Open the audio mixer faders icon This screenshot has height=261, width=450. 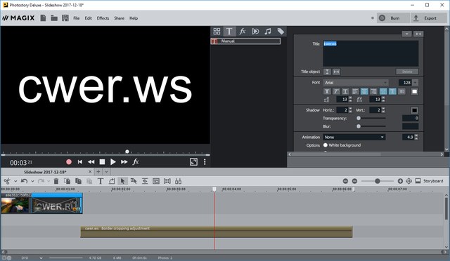[178, 181]
